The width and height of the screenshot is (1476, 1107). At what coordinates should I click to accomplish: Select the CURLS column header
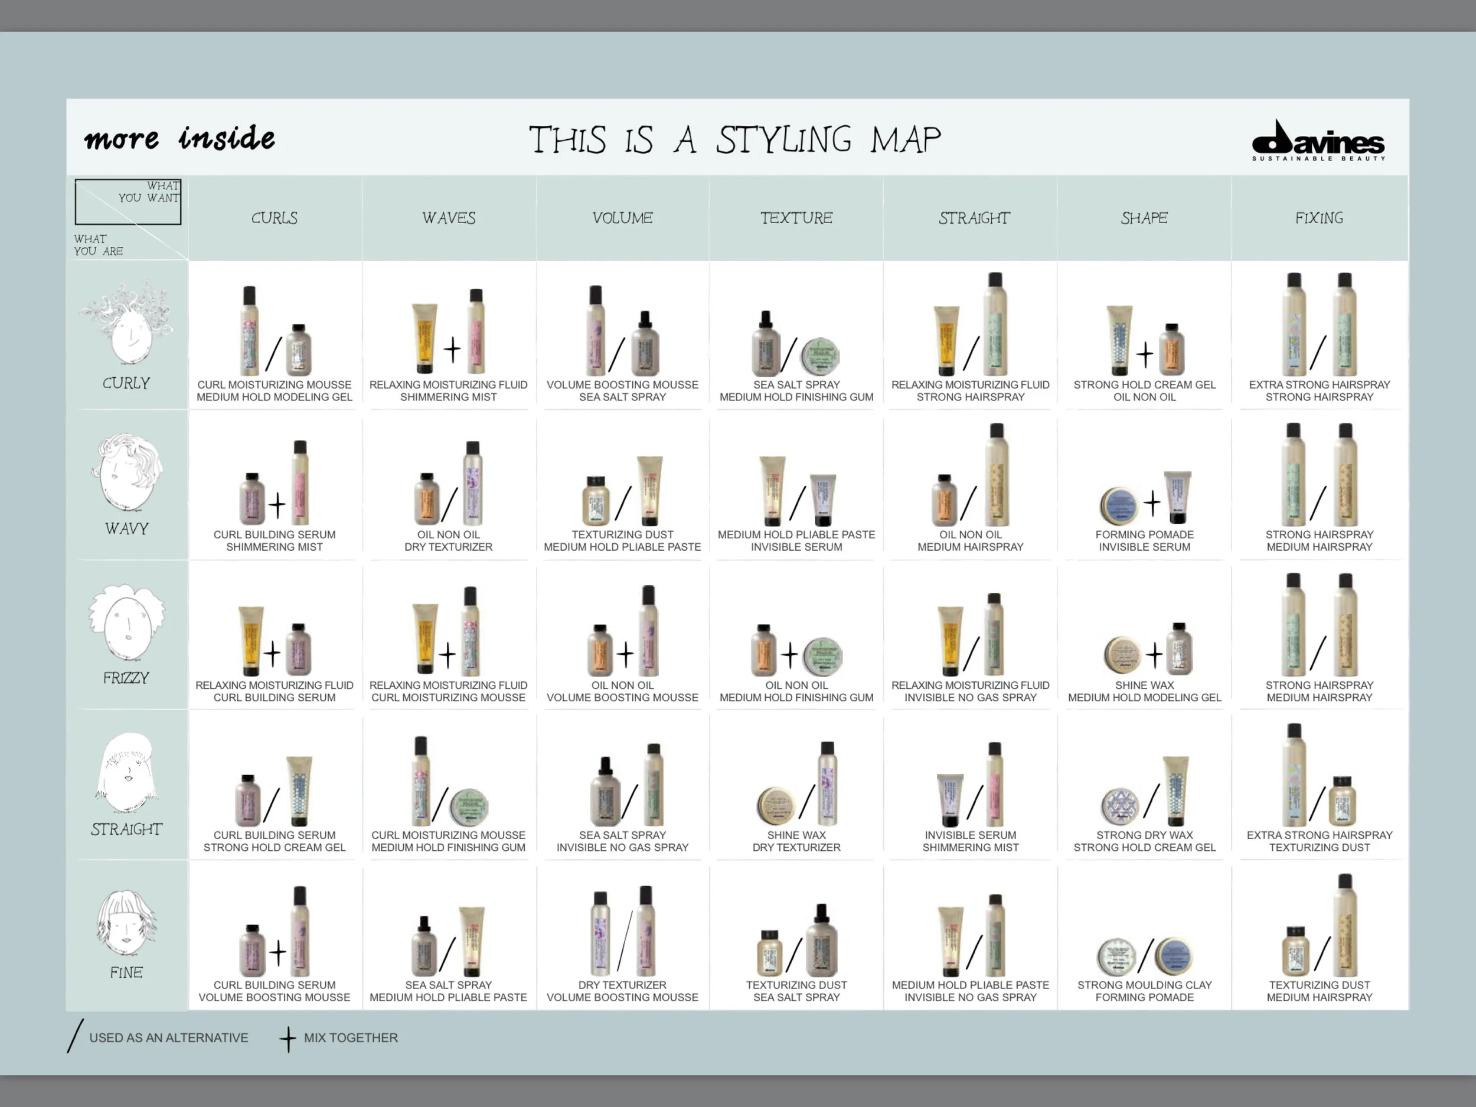pyautogui.click(x=275, y=218)
